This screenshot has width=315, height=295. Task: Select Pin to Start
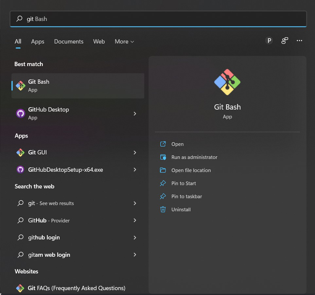pyautogui.click(x=184, y=183)
